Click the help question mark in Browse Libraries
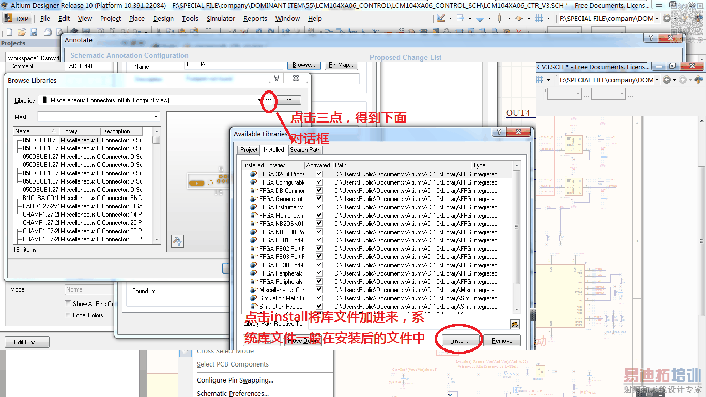 (x=277, y=78)
